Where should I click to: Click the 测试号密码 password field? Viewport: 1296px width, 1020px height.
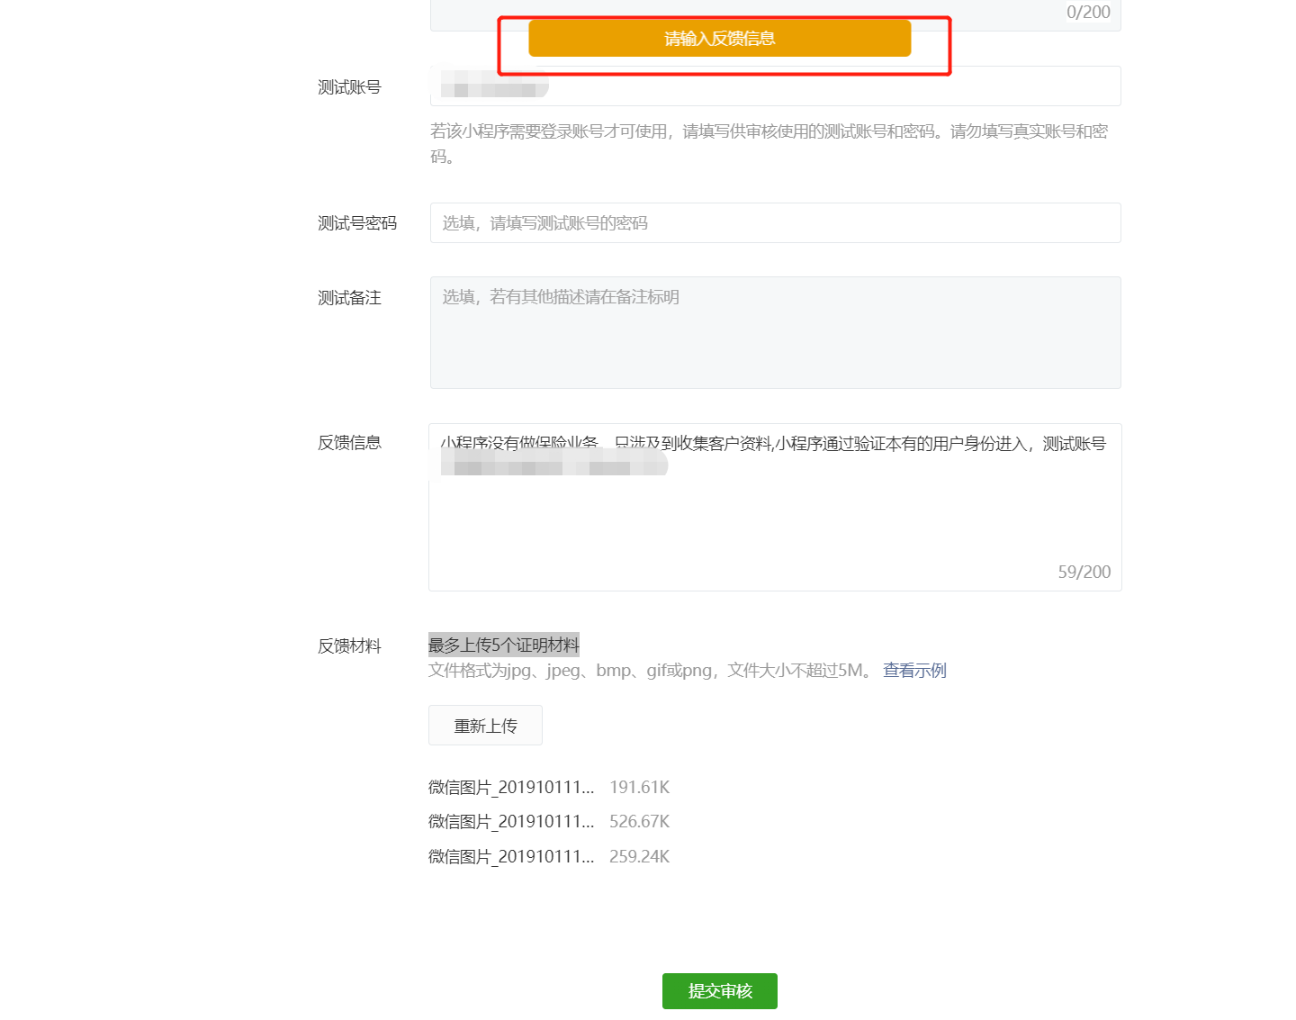click(775, 222)
